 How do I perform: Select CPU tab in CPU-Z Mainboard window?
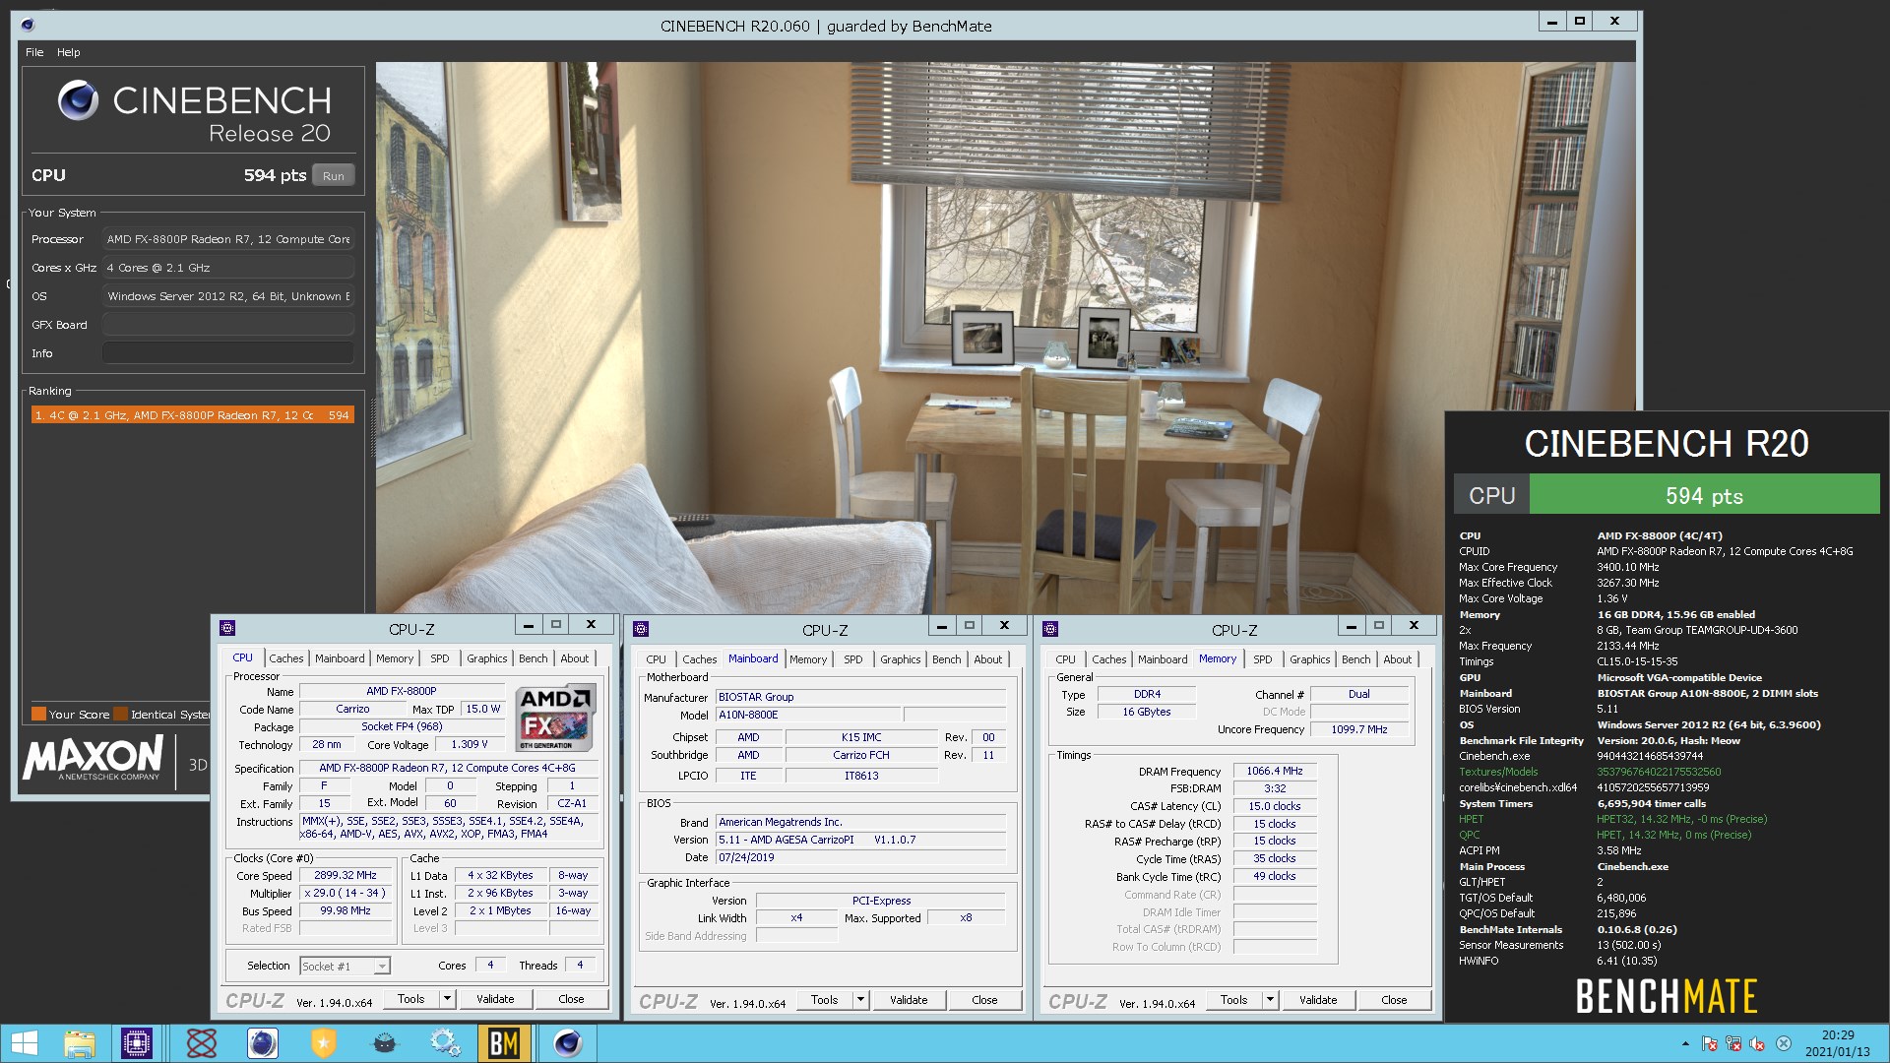(656, 659)
